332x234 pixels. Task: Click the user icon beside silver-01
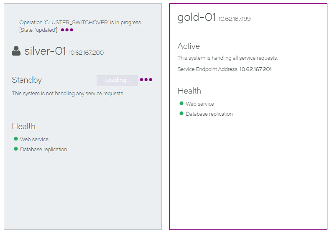tap(16, 51)
